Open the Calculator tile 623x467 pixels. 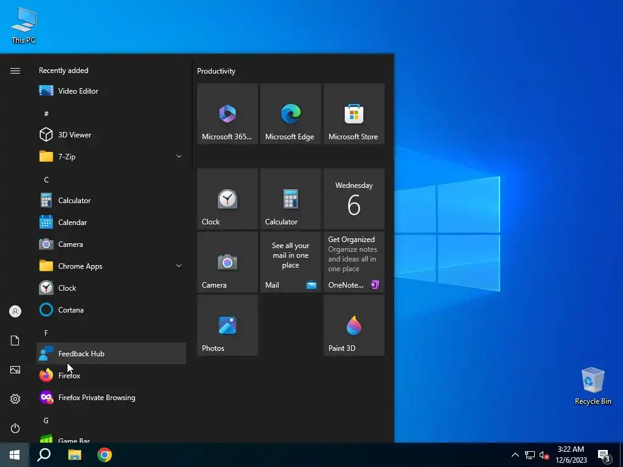[290, 199]
